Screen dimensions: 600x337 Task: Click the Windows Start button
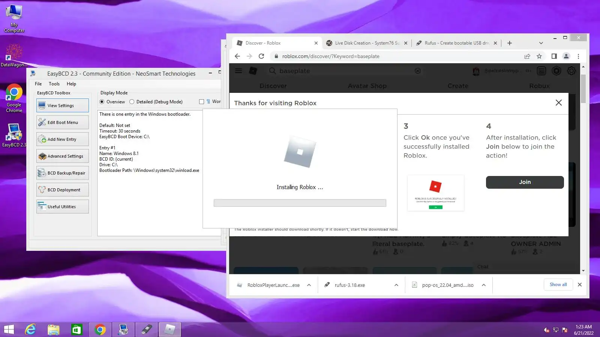pos(9,330)
